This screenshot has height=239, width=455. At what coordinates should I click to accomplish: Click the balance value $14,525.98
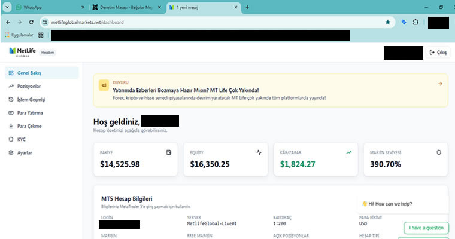tap(120, 164)
